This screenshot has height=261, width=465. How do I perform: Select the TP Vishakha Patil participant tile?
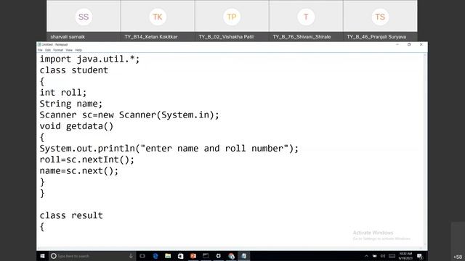[x=232, y=20]
